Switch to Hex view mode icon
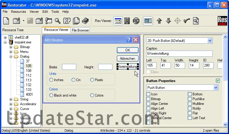 tap(127, 21)
